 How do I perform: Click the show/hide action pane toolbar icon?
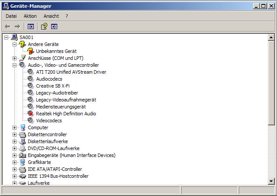point(54,26)
